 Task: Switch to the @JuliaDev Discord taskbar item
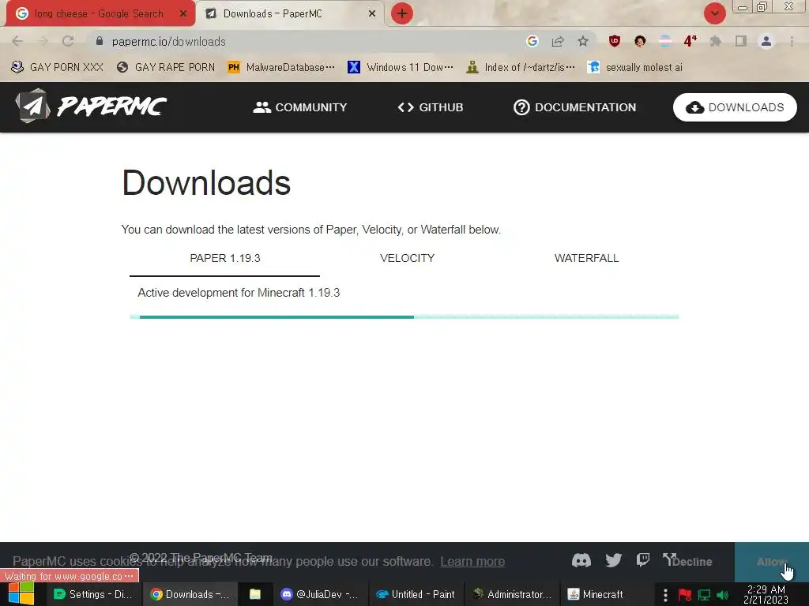tap(319, 594)
